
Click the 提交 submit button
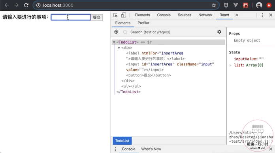pyautogui.click(x=97, y=17)
